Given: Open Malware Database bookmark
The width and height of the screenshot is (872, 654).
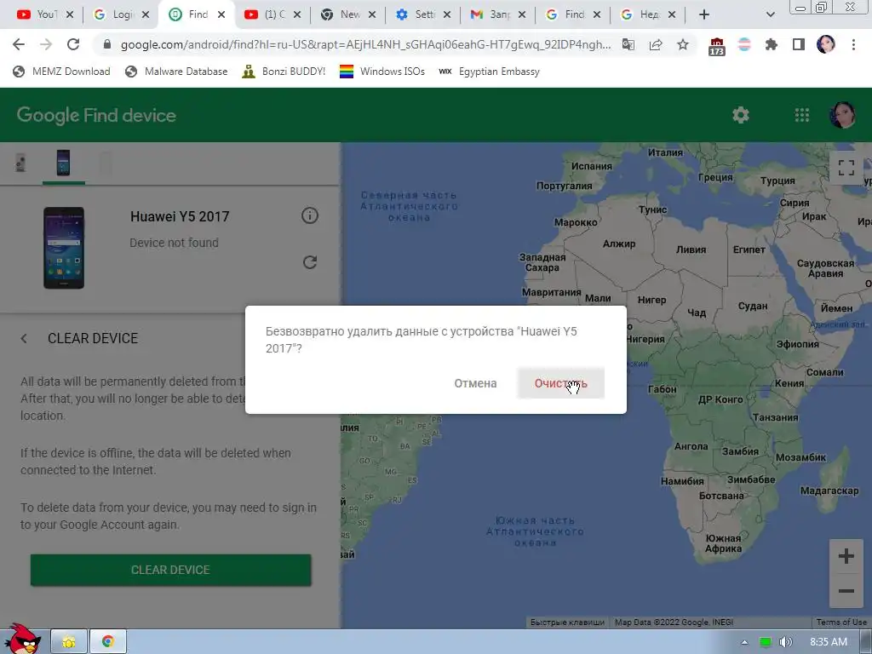Looking at the screenshot, I should 176,72.
